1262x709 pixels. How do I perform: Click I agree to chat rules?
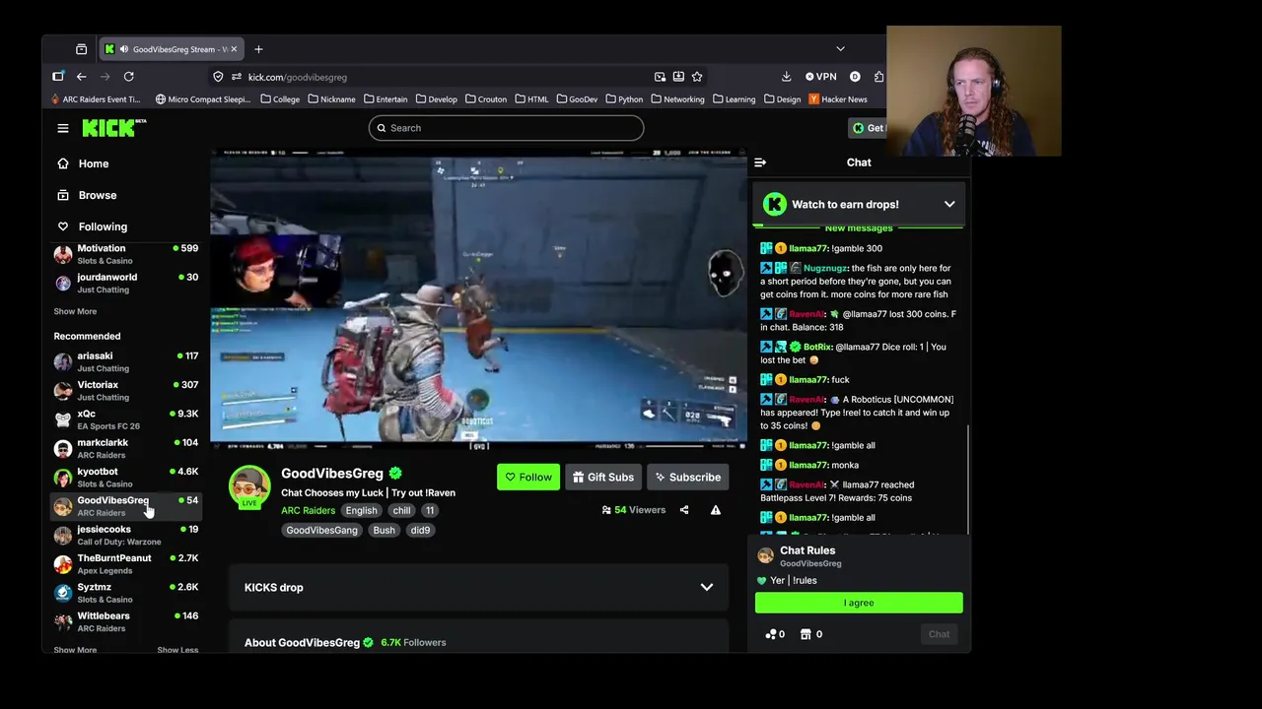859,603
